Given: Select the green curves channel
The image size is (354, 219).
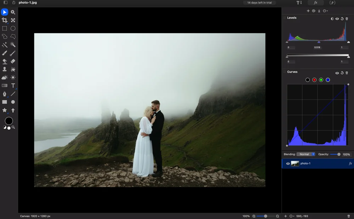Looking at the screenshot, I should pos(321,80).
